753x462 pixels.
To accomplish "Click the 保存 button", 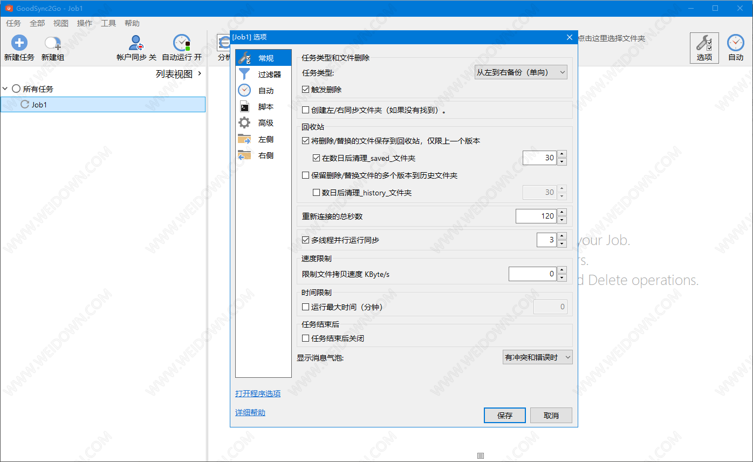I will pos(505,415).
